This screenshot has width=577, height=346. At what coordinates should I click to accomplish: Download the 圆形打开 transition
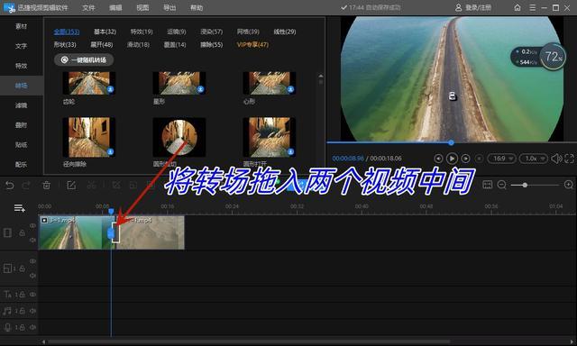(x=290, y=151)
